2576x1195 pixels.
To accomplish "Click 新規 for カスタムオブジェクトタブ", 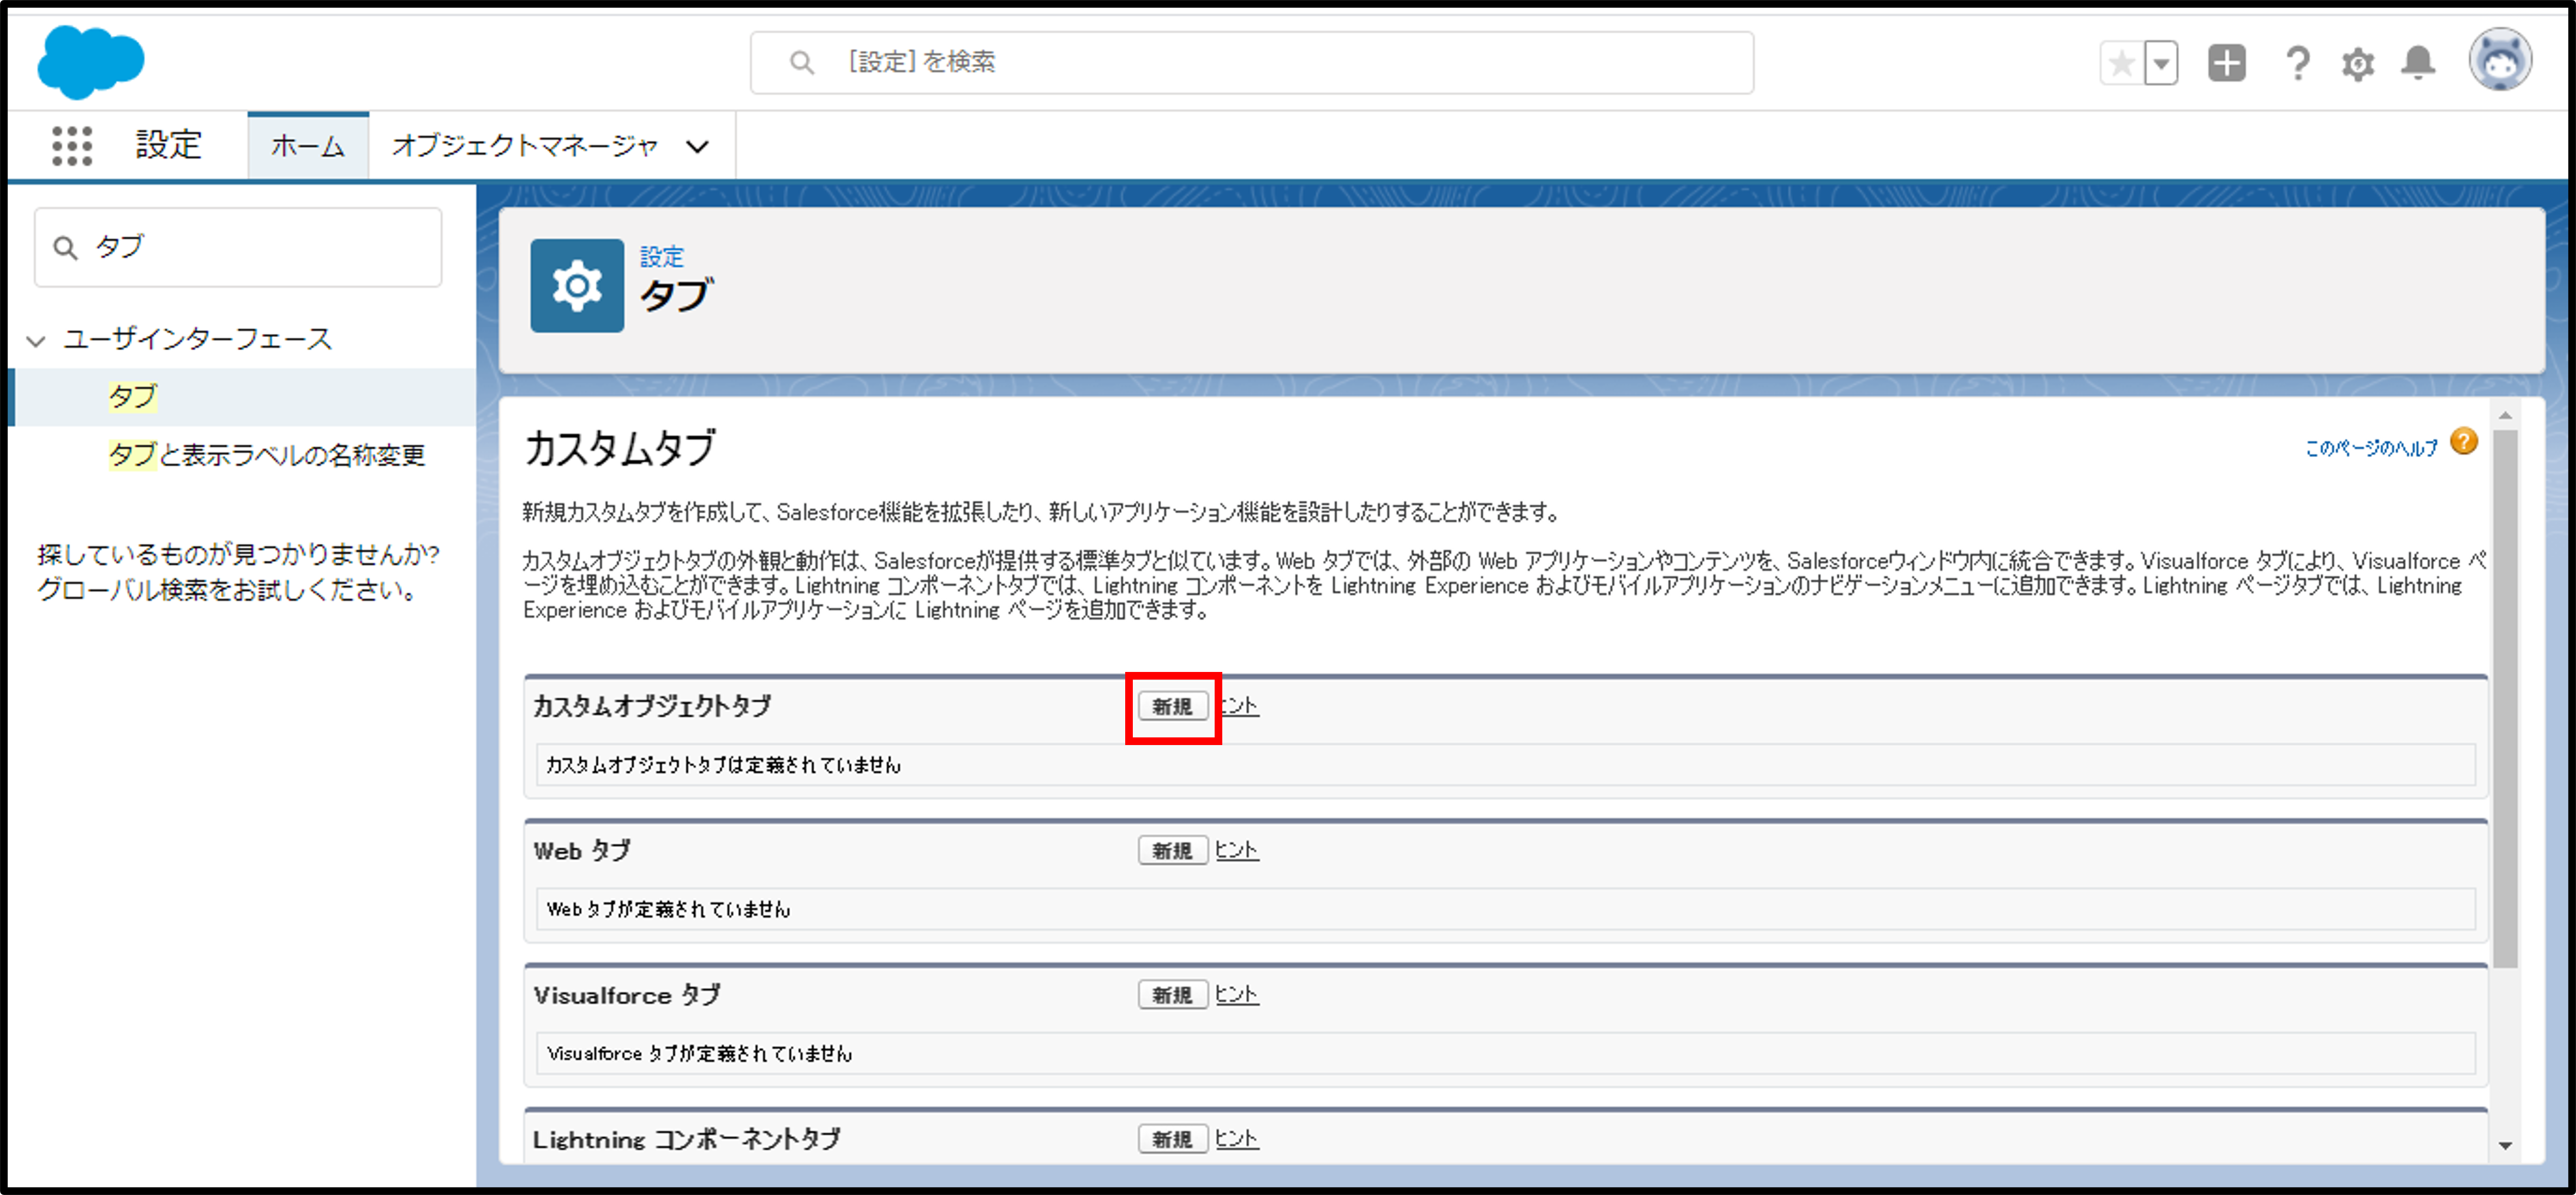I will [x=1172, y=706].
